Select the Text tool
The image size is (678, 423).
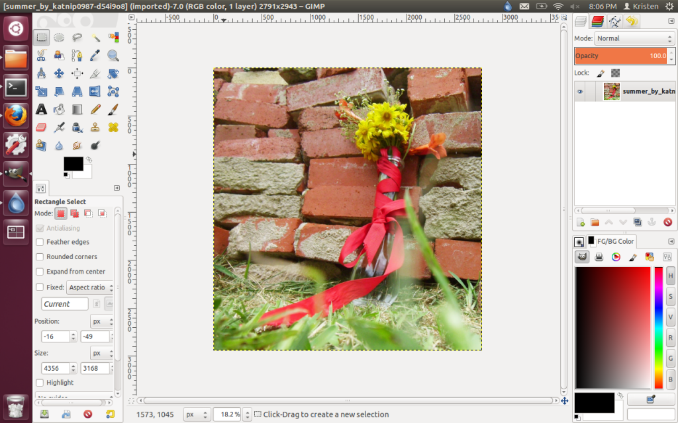click(x=41, y=109)
